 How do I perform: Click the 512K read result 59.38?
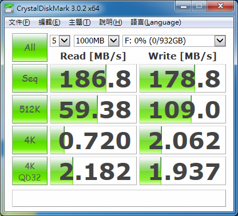tap(93, 109)
